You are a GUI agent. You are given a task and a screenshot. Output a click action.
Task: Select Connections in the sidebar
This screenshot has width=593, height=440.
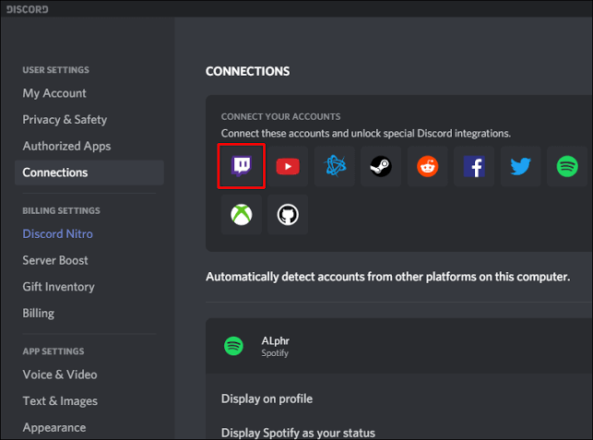[55, 172]
